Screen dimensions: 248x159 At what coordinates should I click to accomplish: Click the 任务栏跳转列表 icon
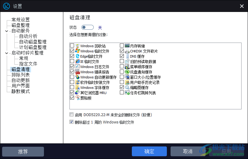pos(127,93)
